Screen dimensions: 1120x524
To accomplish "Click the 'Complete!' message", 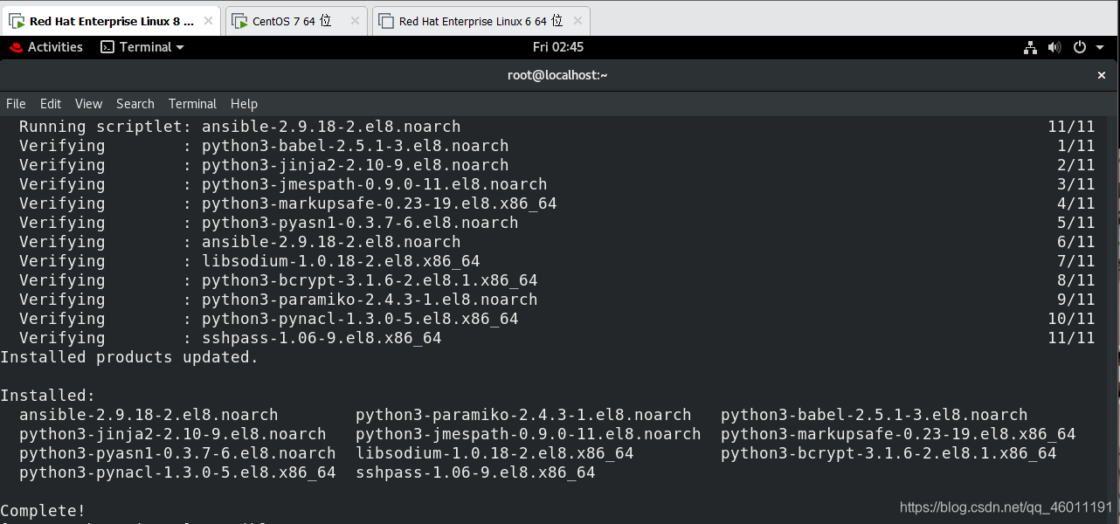I will (x=43, y=511).
